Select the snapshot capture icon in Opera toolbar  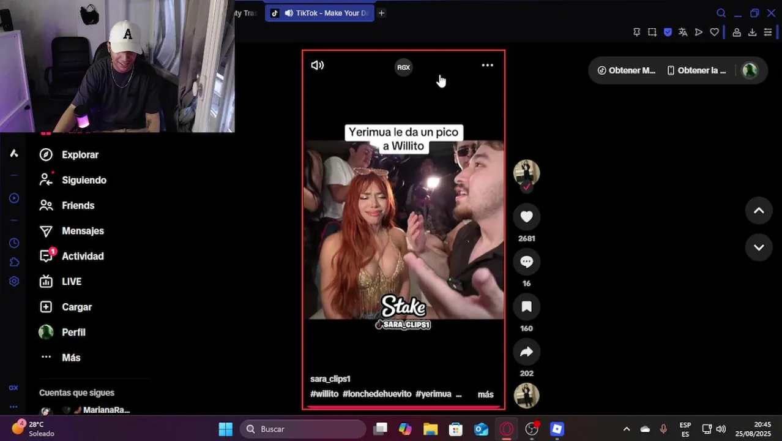click(652, 32)
